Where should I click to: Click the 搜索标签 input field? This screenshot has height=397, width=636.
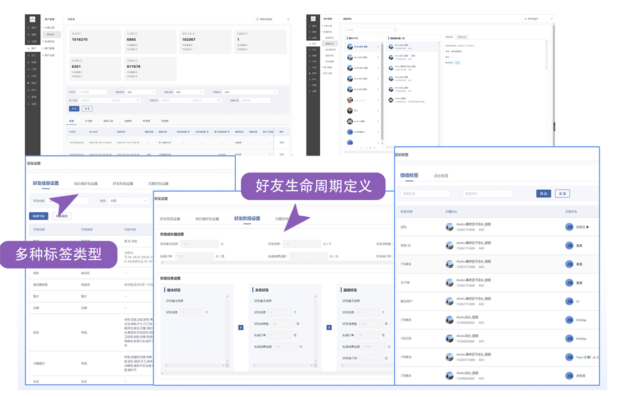(425, 194)
